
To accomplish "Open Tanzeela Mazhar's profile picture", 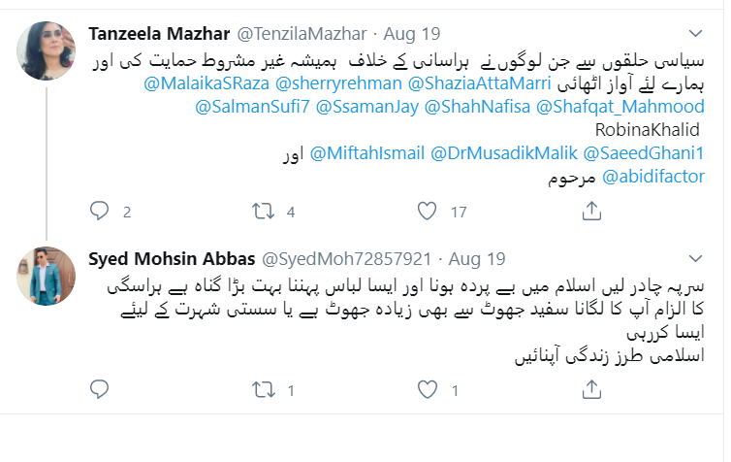I will tap(46, 50).
